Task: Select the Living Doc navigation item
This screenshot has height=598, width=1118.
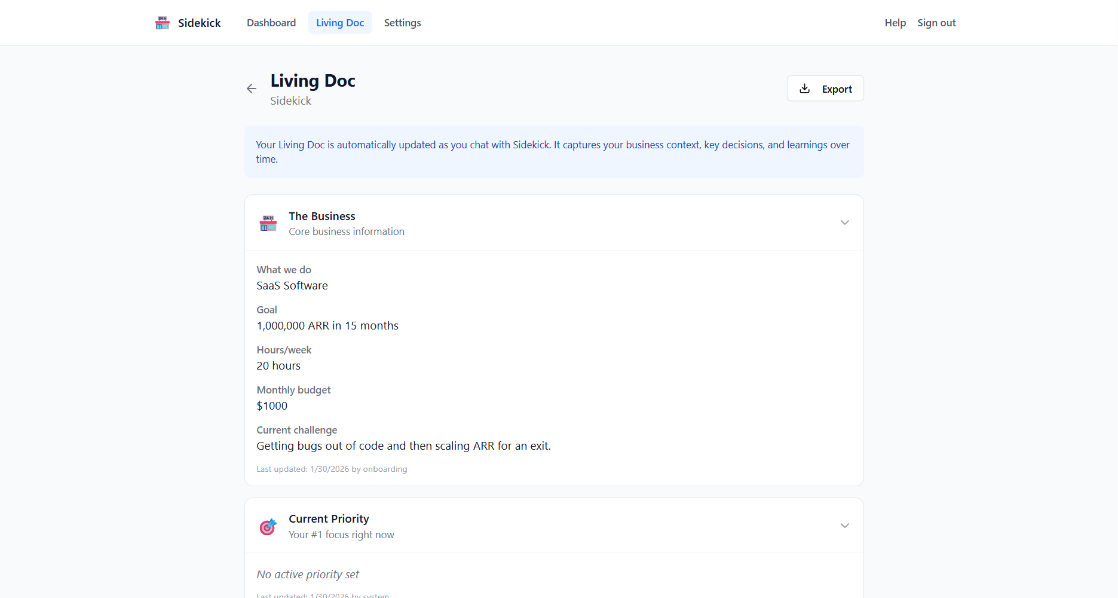Action: click(x=339, y=22)
